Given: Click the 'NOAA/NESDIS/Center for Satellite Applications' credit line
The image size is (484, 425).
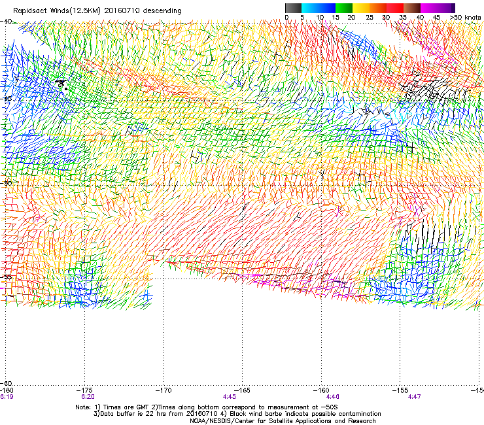Looking at the screenshot, I should tap(283, 421).
